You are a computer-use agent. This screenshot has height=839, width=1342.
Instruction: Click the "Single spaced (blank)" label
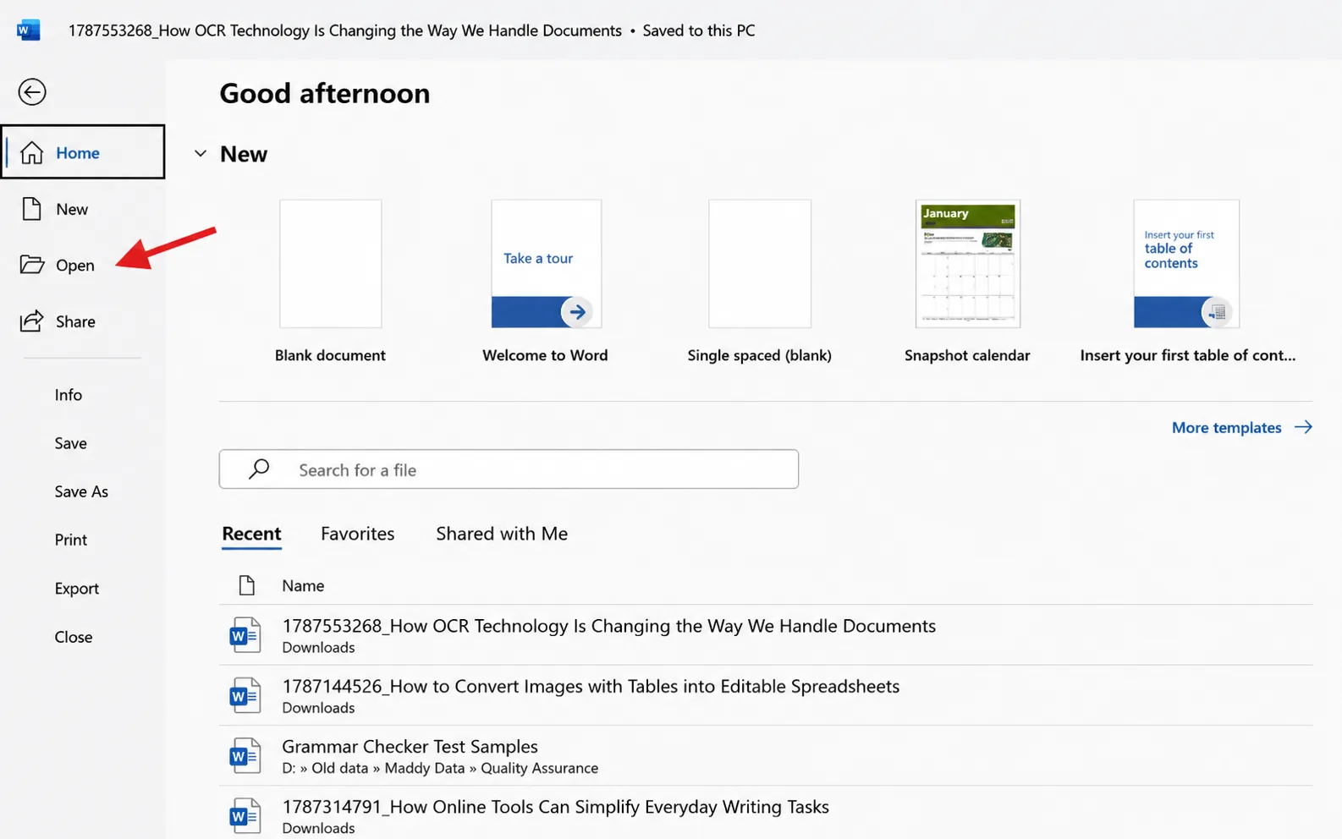click(x=760, y=355)
